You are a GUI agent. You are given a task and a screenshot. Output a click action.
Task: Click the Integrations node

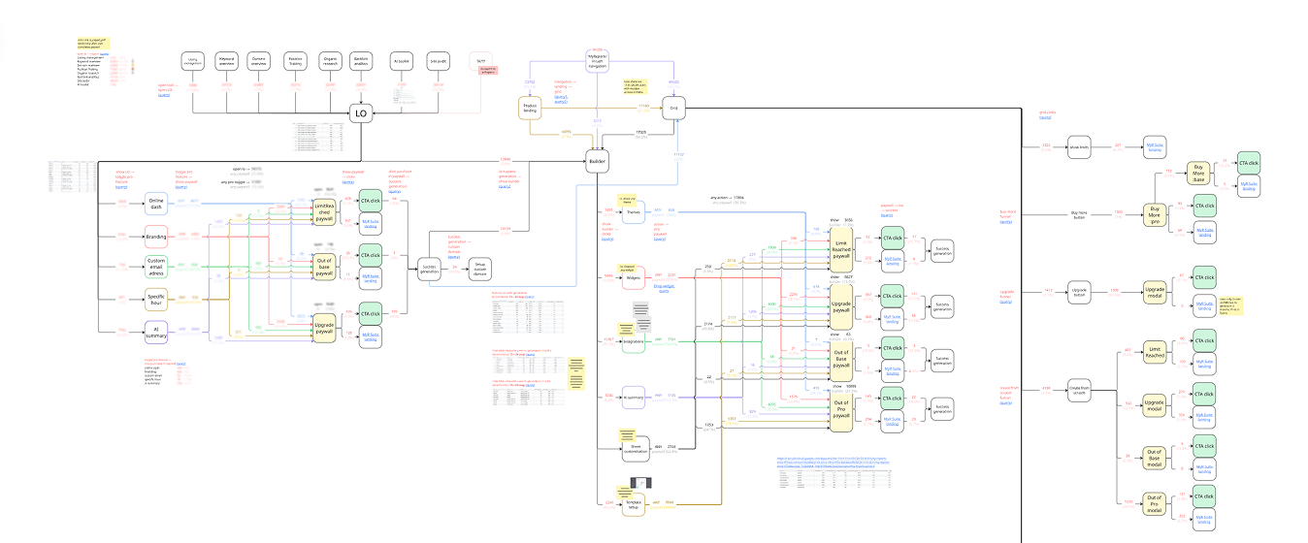point(634,342)
